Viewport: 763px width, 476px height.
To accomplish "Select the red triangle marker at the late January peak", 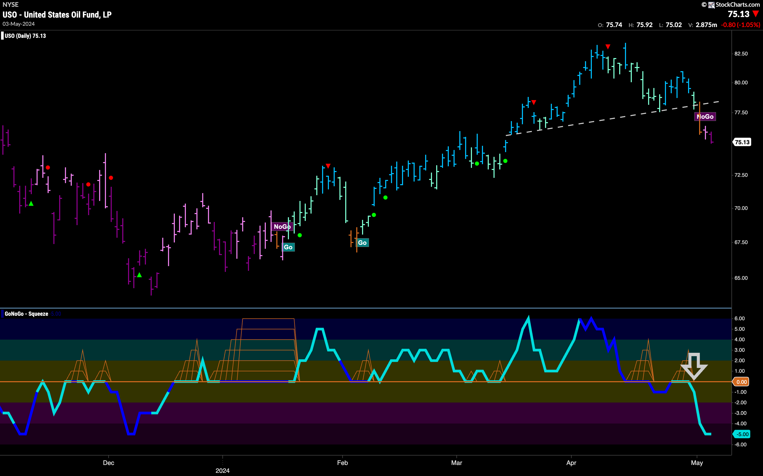I will tap(328, 165).
